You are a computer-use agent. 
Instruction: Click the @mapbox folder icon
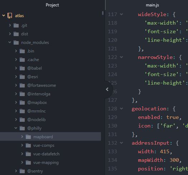tap(22, 102)
